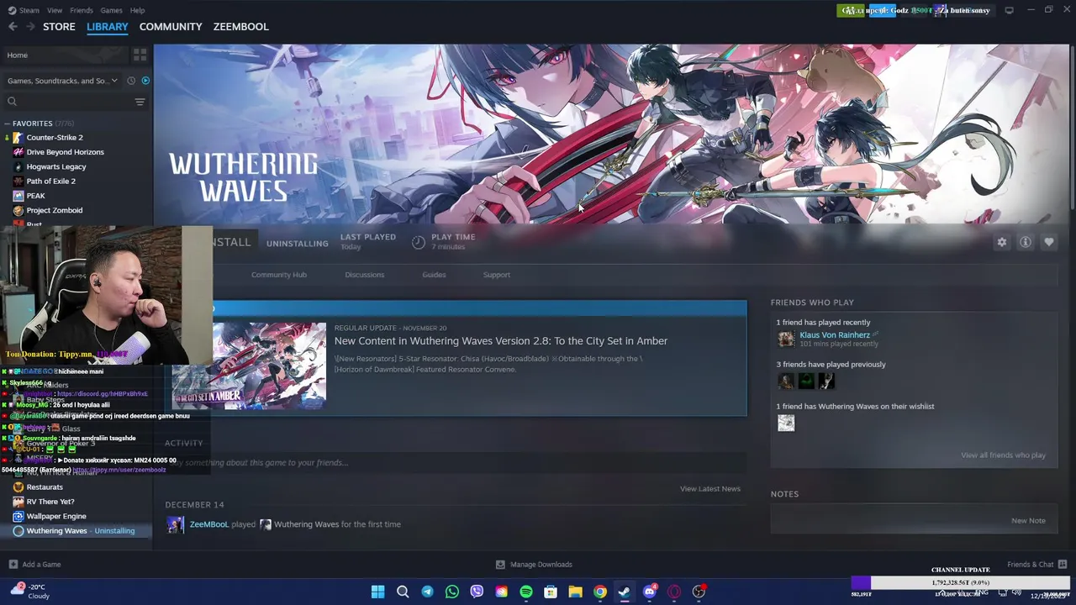Image resolution: width=1076 pixels, height=605 pixels.
Task: Click the activity post input field
Action: click(x=456, y=463)
